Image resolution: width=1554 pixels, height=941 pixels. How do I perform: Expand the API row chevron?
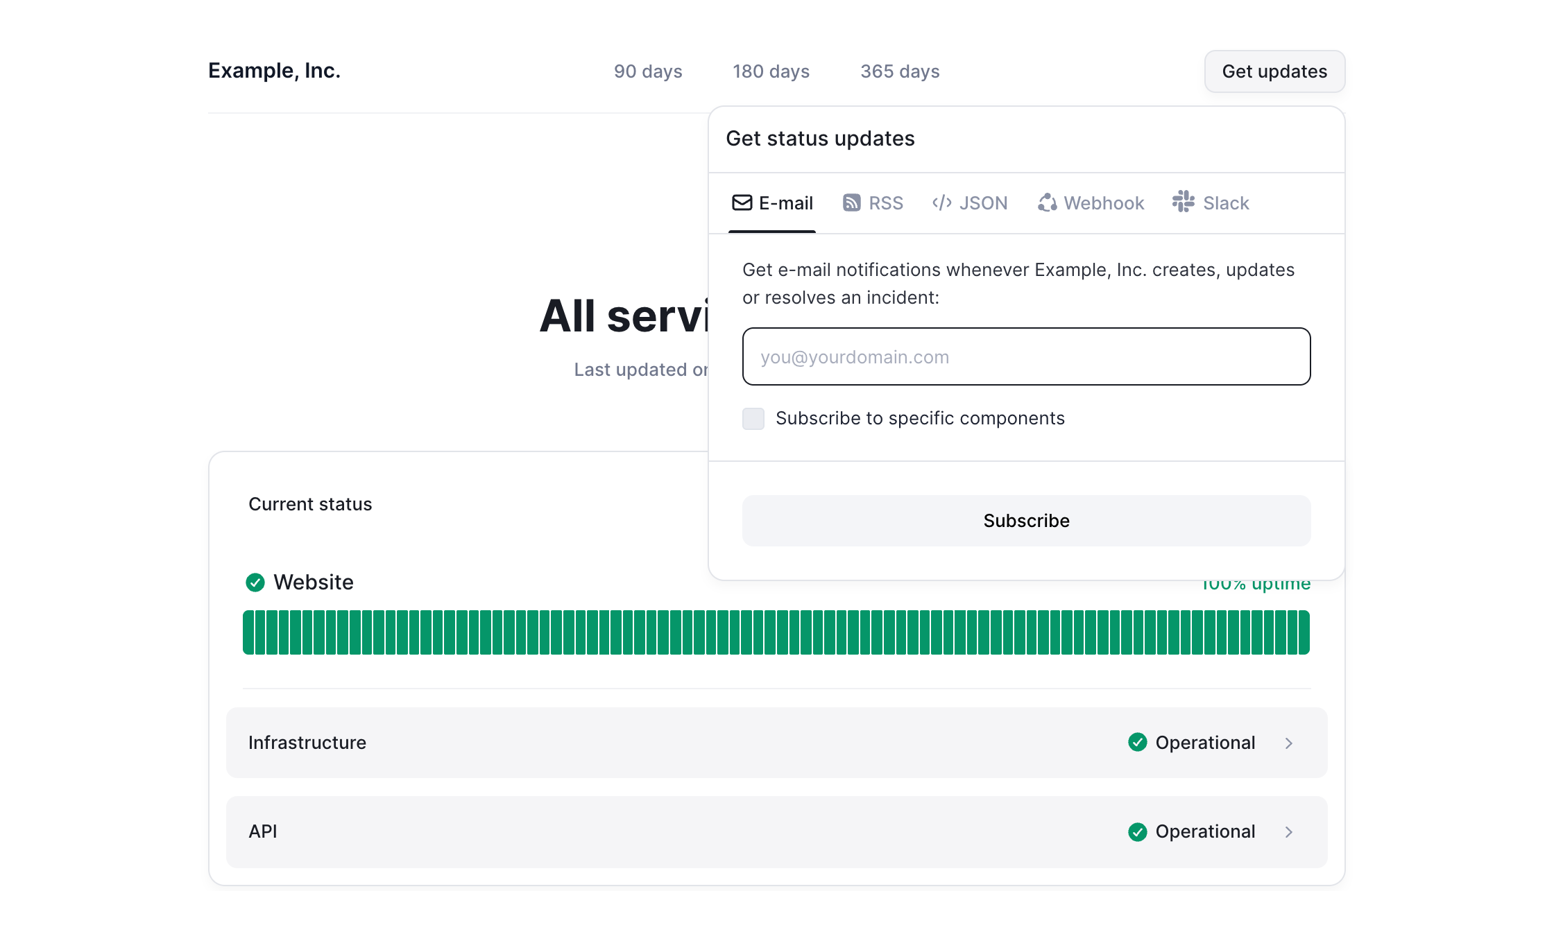1289,832
